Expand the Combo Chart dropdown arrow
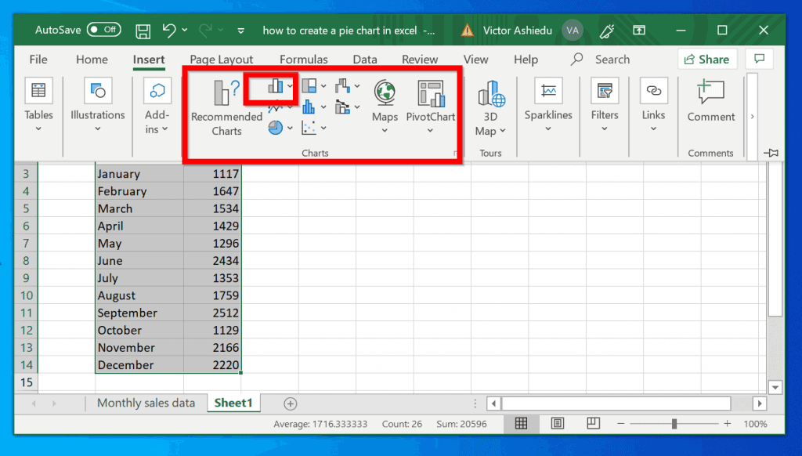The width and height of the screenshot is (802, 456). (x=357, y=107)
